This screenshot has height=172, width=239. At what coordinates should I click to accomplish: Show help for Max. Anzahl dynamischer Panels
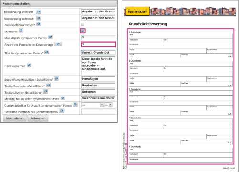[50, 37]
